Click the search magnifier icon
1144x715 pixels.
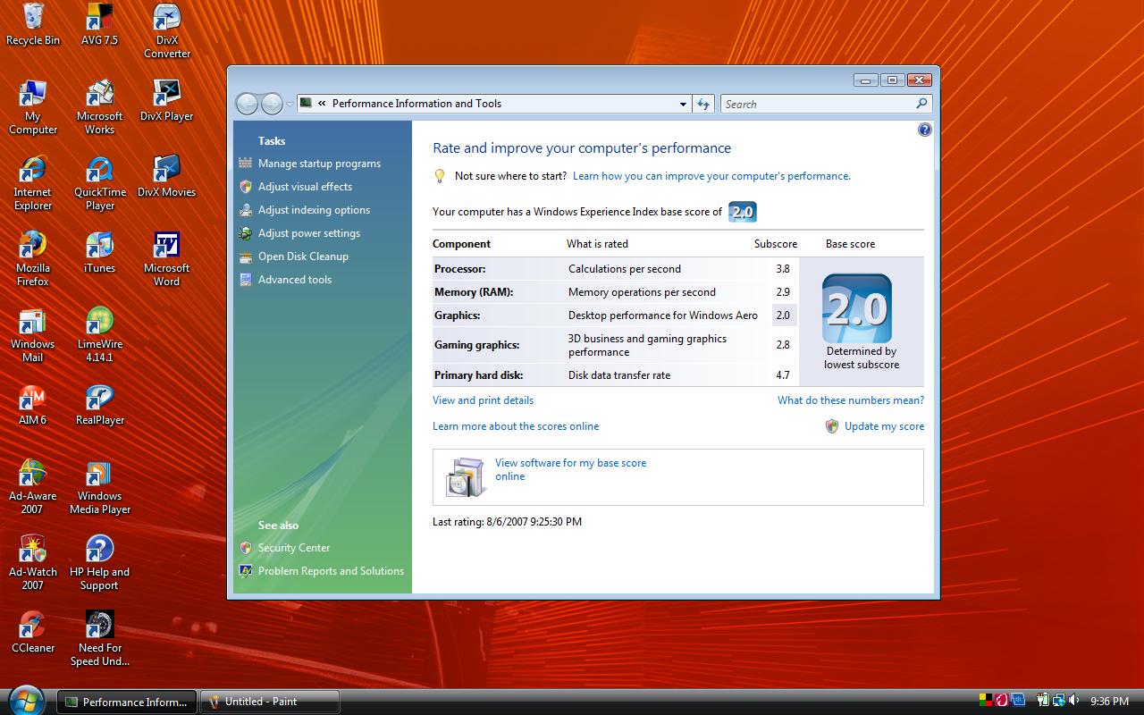point(921,104)
